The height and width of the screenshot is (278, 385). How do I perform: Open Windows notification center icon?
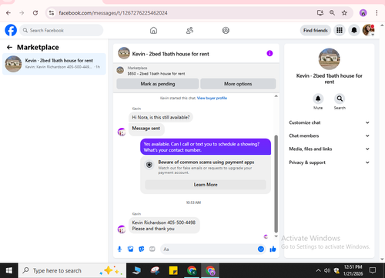pos(373,270)
